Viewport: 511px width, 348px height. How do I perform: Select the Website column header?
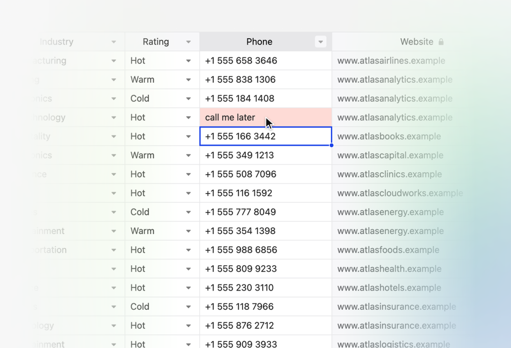point(417,42)
